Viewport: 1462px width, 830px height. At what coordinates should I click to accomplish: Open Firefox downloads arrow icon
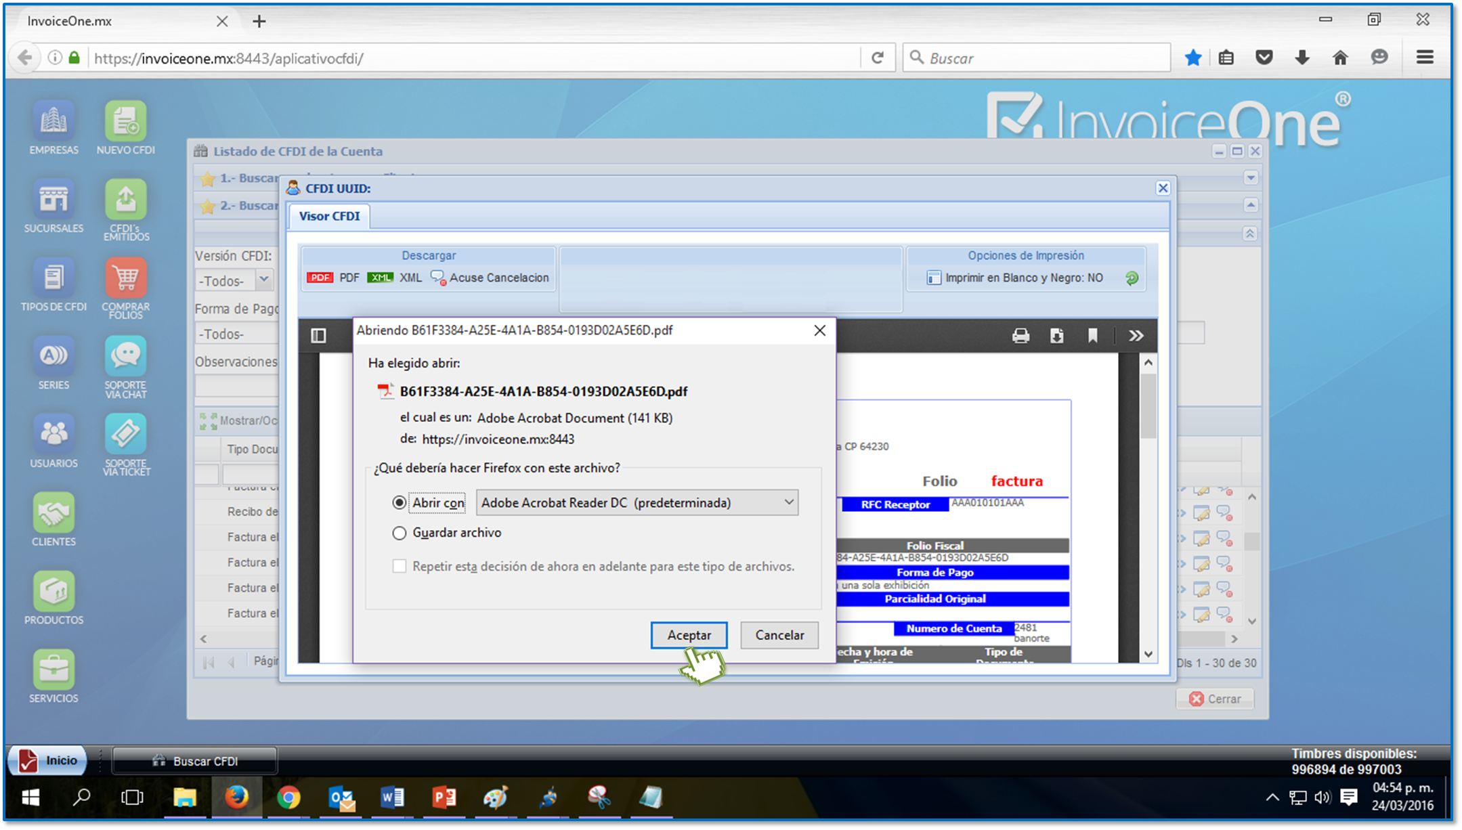tap(1302, 58)
